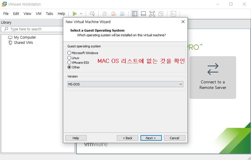
Task: Select the Other radio button
Action: click(x=69, y=67)
